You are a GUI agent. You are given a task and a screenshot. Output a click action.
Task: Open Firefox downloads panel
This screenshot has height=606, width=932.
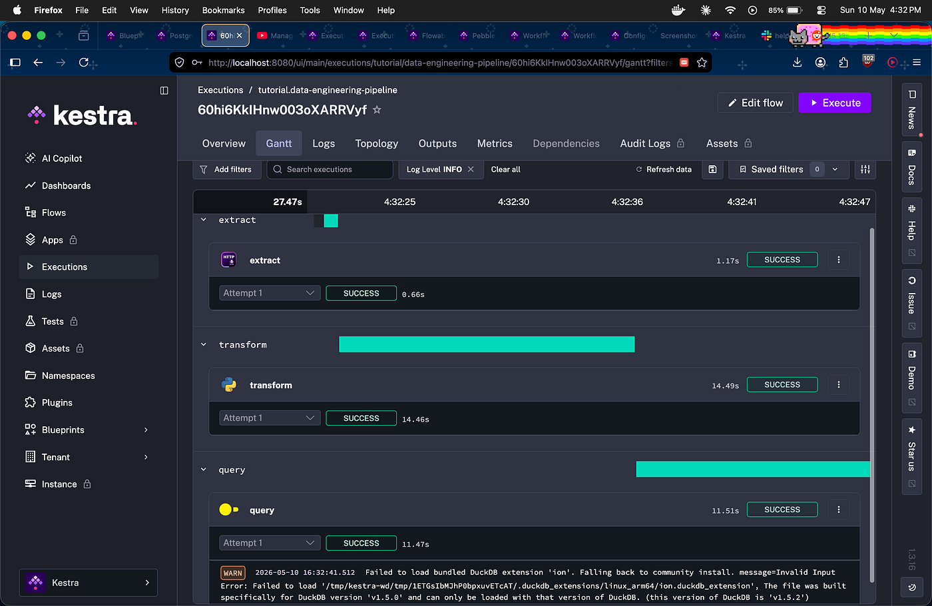[x=797, y=63]
